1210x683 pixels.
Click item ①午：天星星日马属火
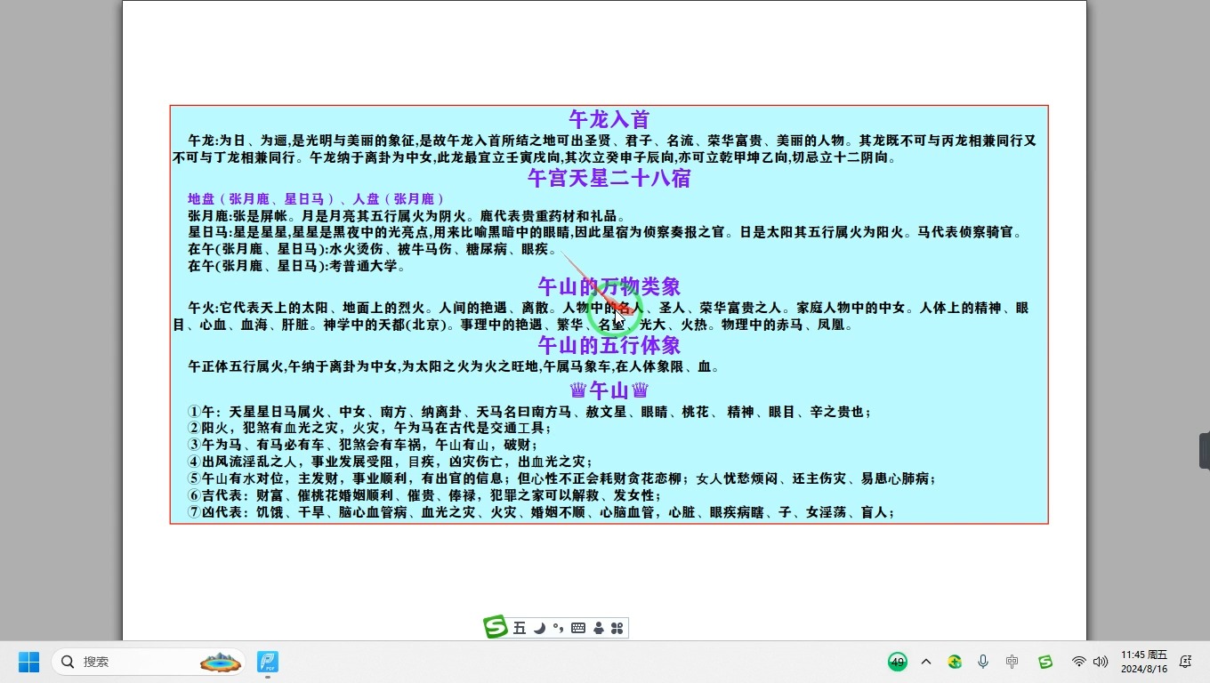530,412
